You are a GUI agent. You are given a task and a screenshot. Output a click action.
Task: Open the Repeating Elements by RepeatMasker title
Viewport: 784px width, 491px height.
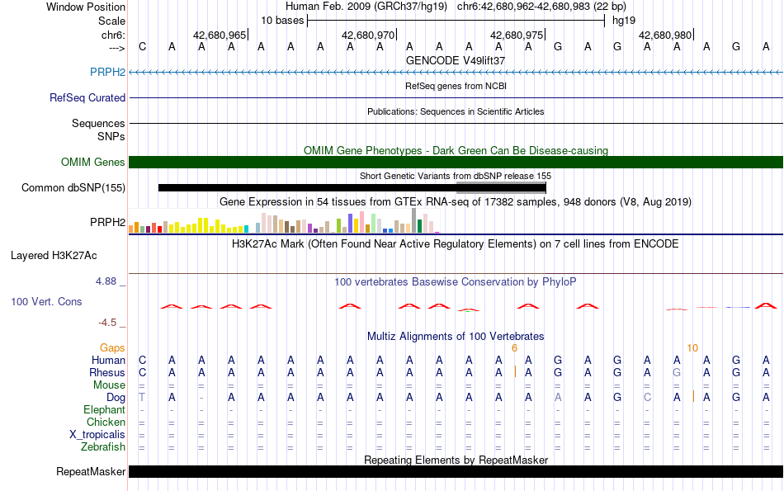pyautogui.click(x=456, y=460)
